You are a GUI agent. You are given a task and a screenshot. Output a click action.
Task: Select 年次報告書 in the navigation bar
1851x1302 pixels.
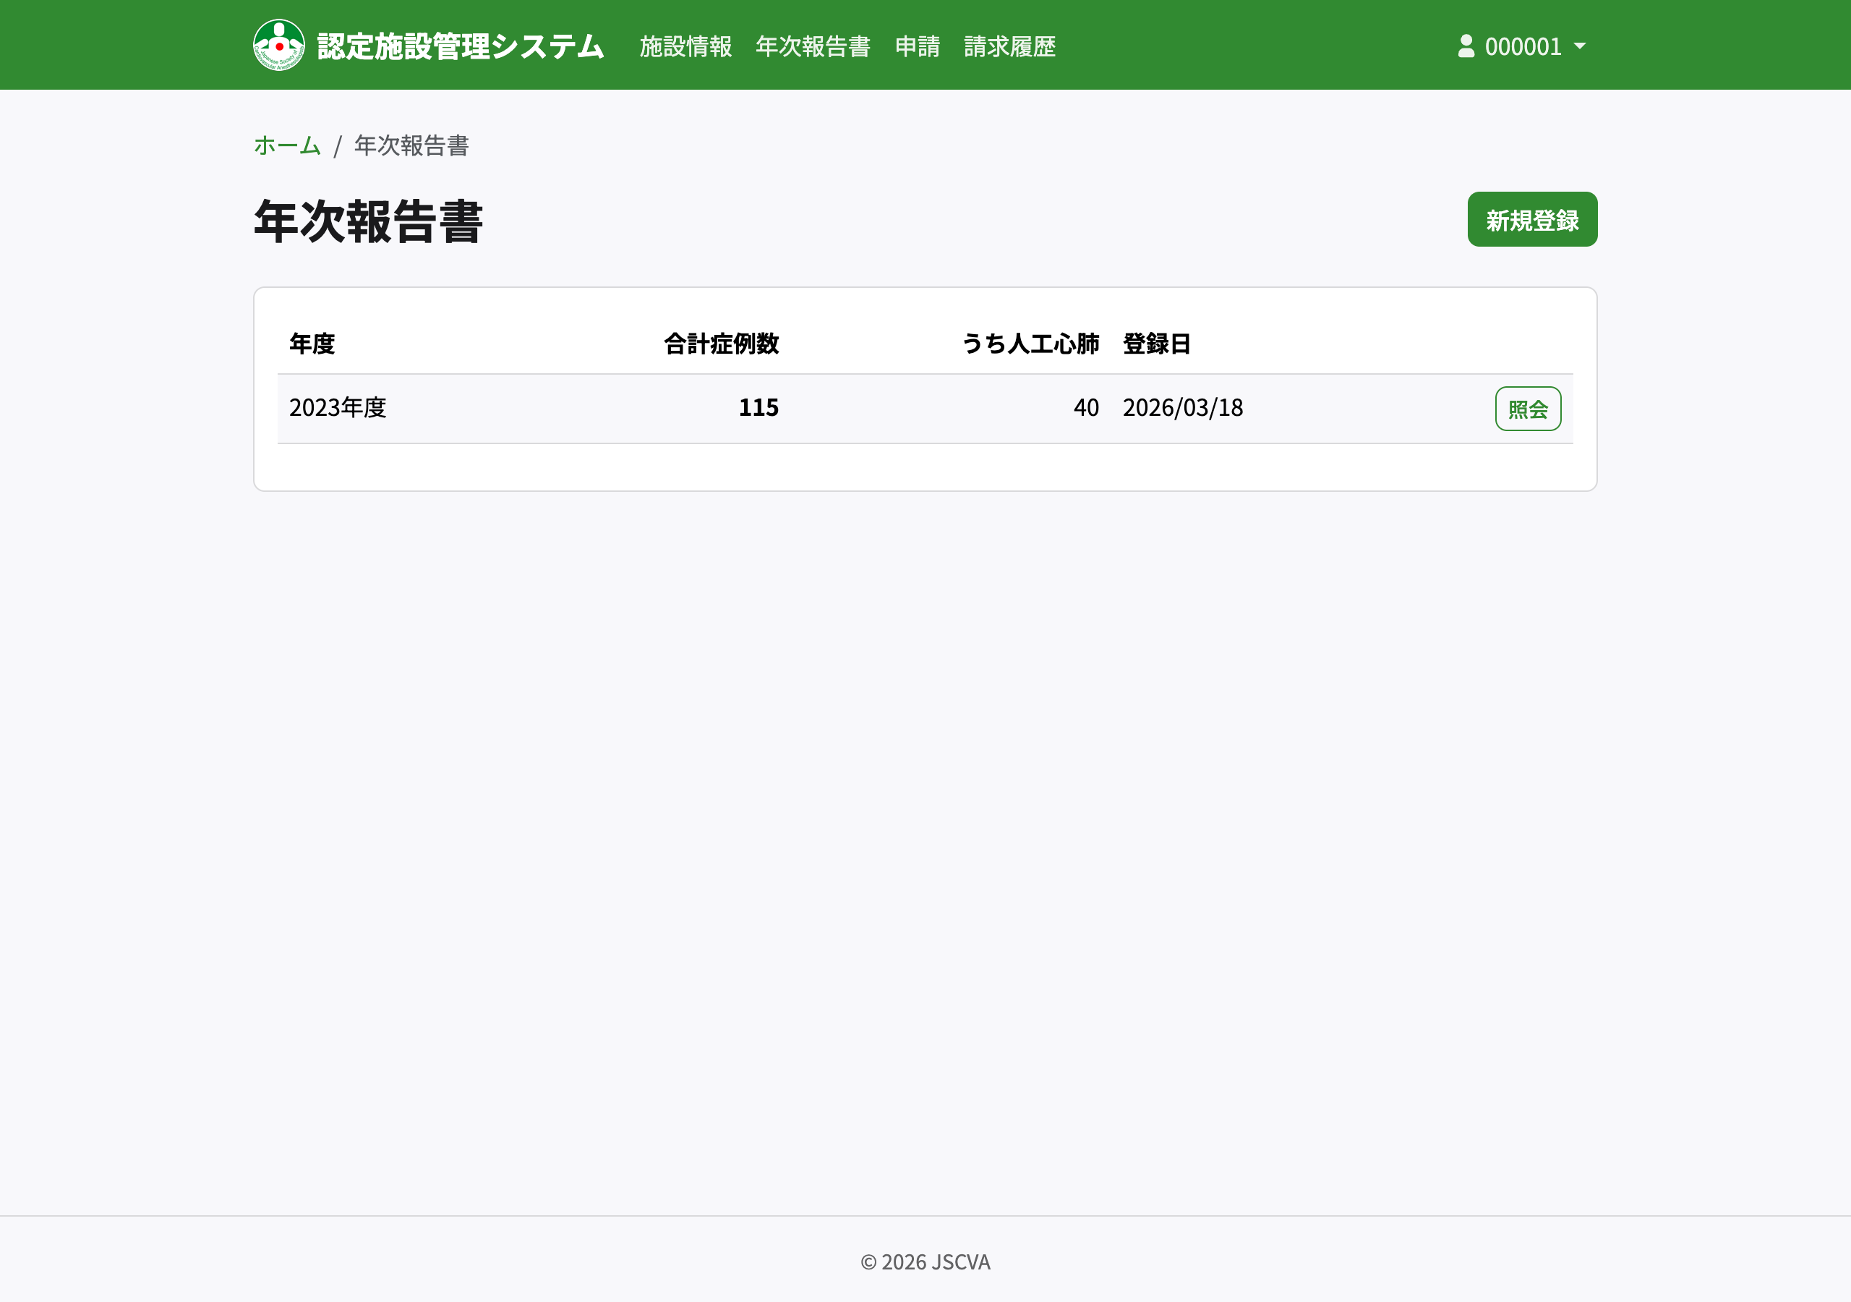813,47
